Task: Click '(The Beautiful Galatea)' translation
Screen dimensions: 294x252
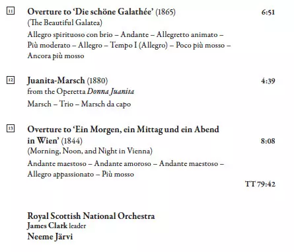Action: 65,22
